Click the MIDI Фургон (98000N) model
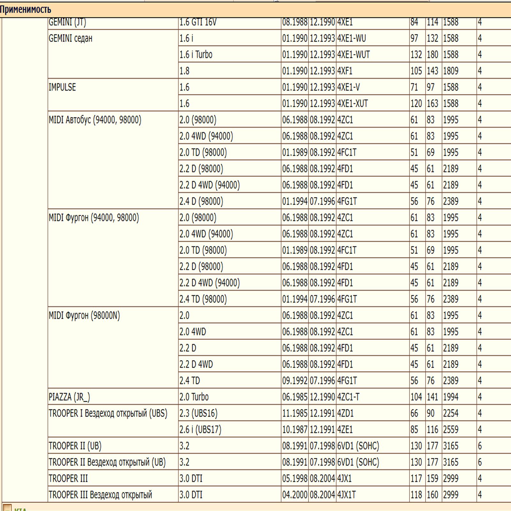This screenshot has height=511, width=511. click(84, 316)
